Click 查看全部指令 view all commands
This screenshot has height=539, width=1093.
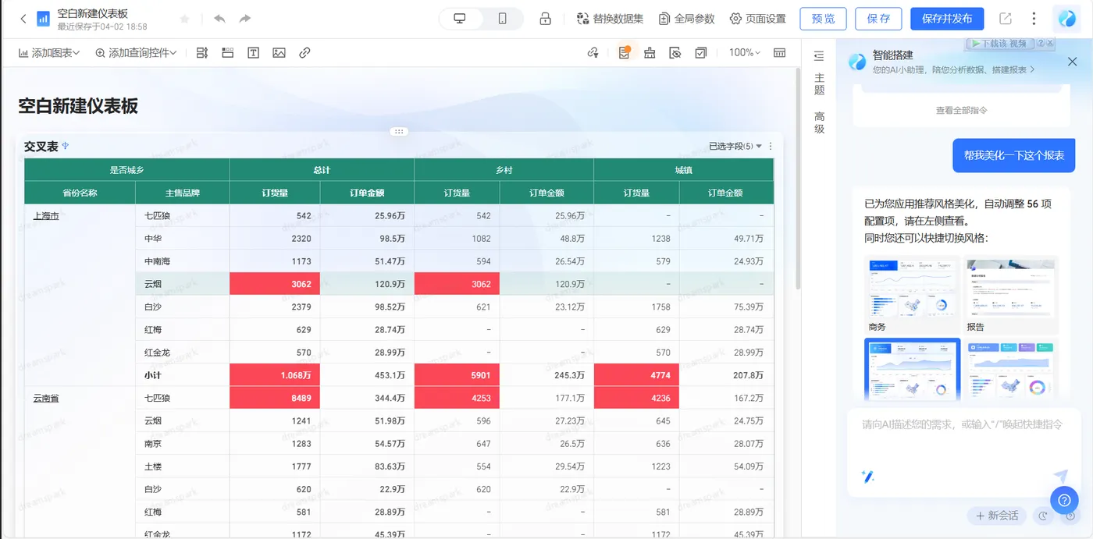click(x=962, y=111)
